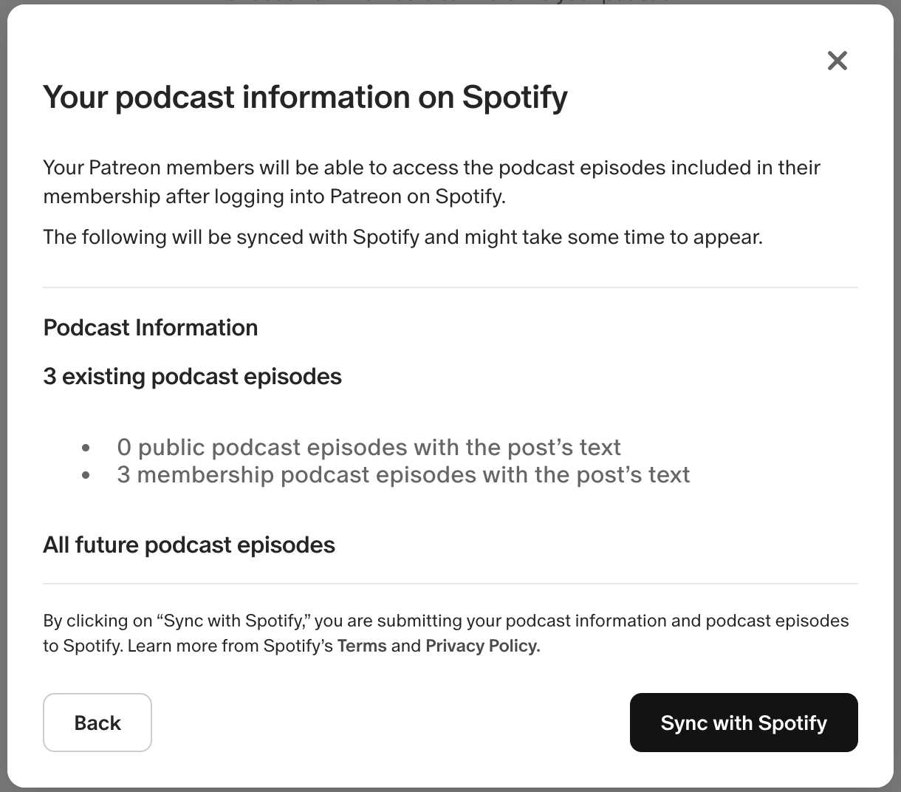Click the 'By clicking on Sync with Spotify' disclaimer

tap(446, 633)
